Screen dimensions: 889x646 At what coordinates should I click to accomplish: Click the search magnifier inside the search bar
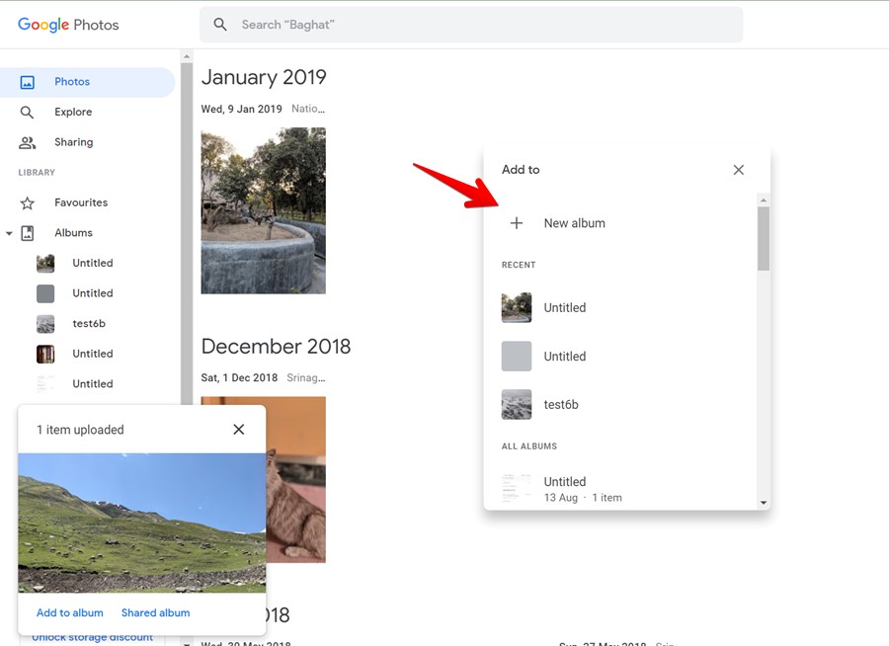(x=220, y=24)
